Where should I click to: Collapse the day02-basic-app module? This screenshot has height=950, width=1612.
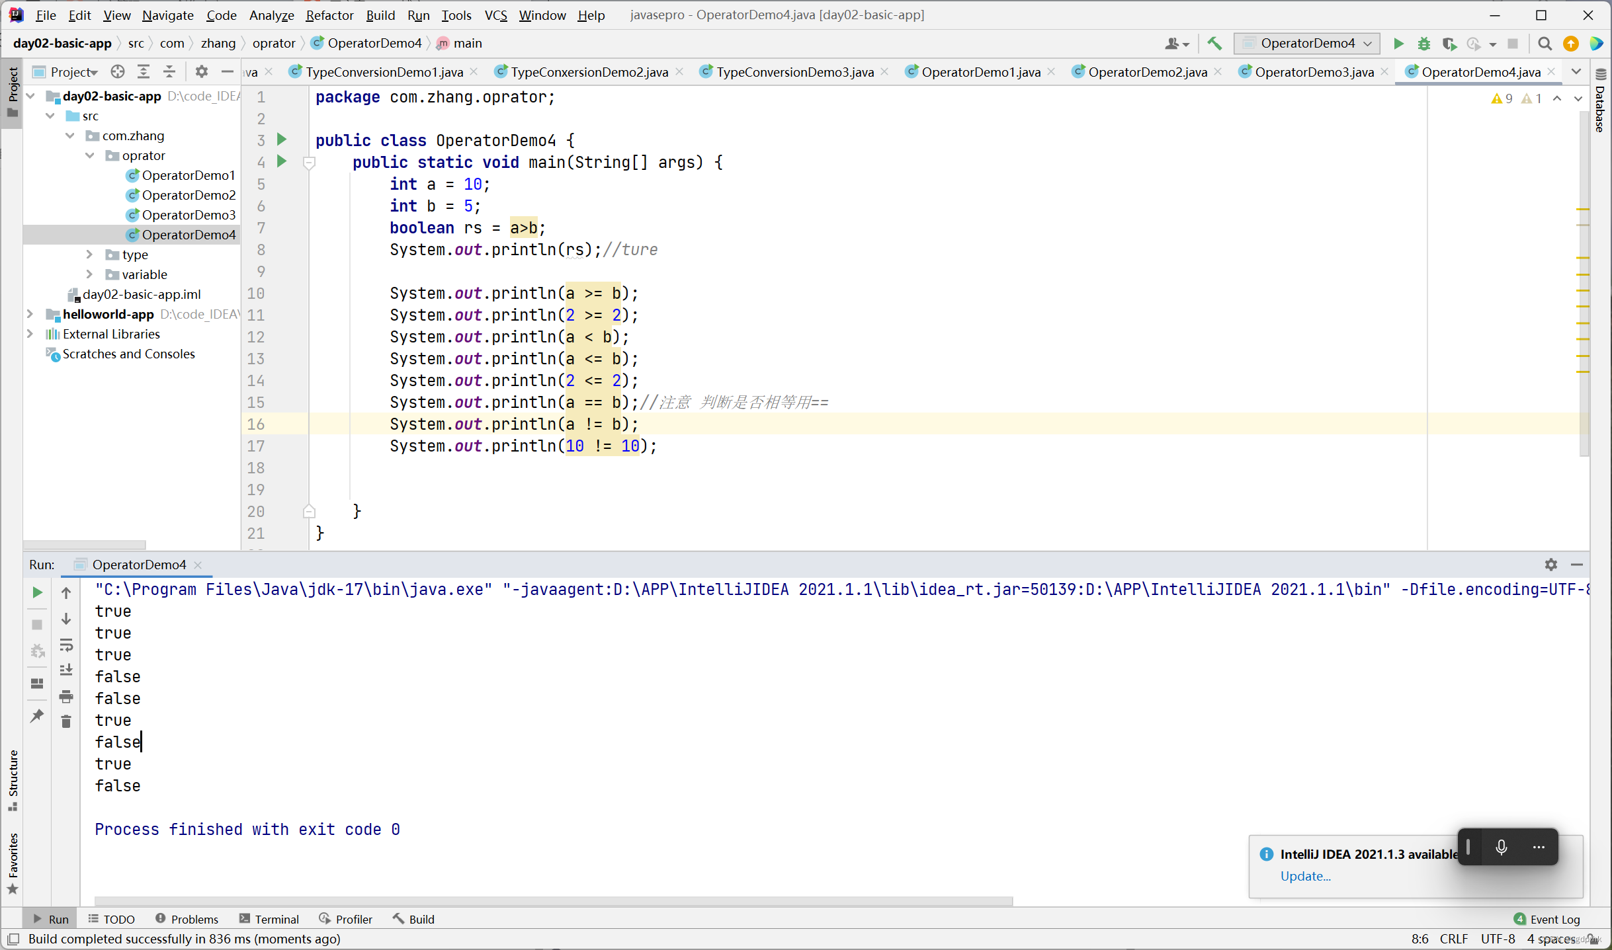tap(30, 97)
